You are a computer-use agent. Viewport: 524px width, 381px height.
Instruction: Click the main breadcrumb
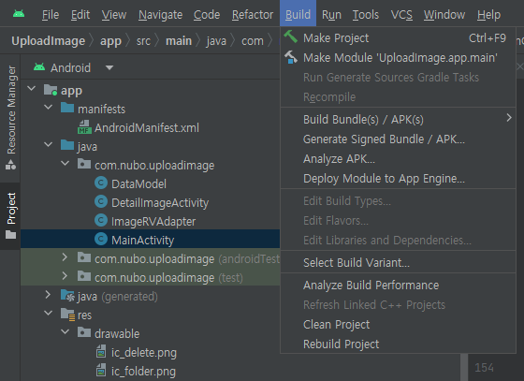[x=179, y=41]
